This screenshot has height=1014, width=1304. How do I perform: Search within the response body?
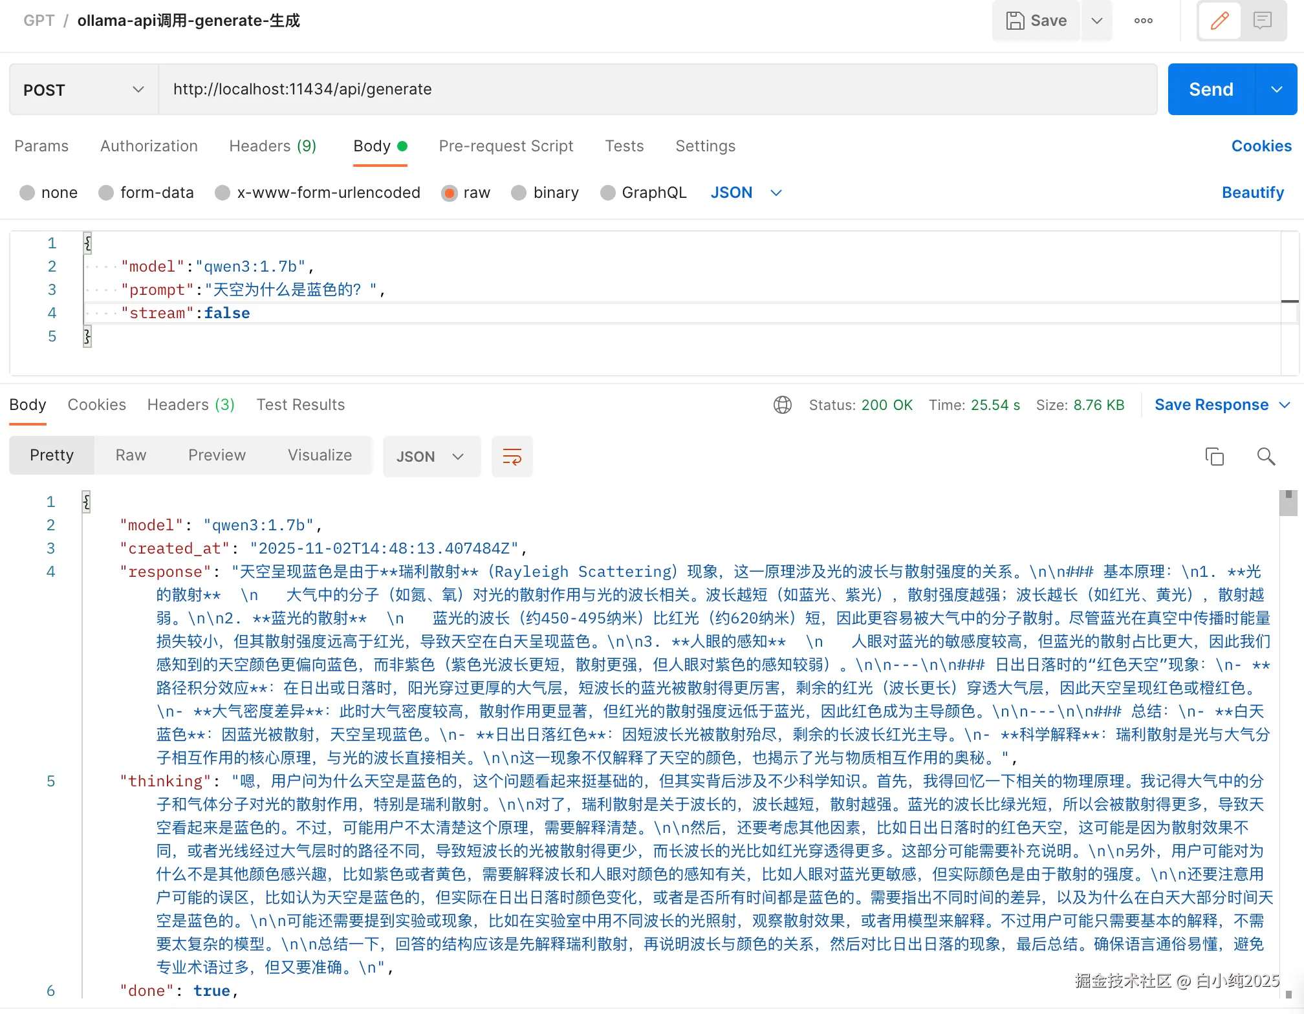click(x=1266, y=457)
